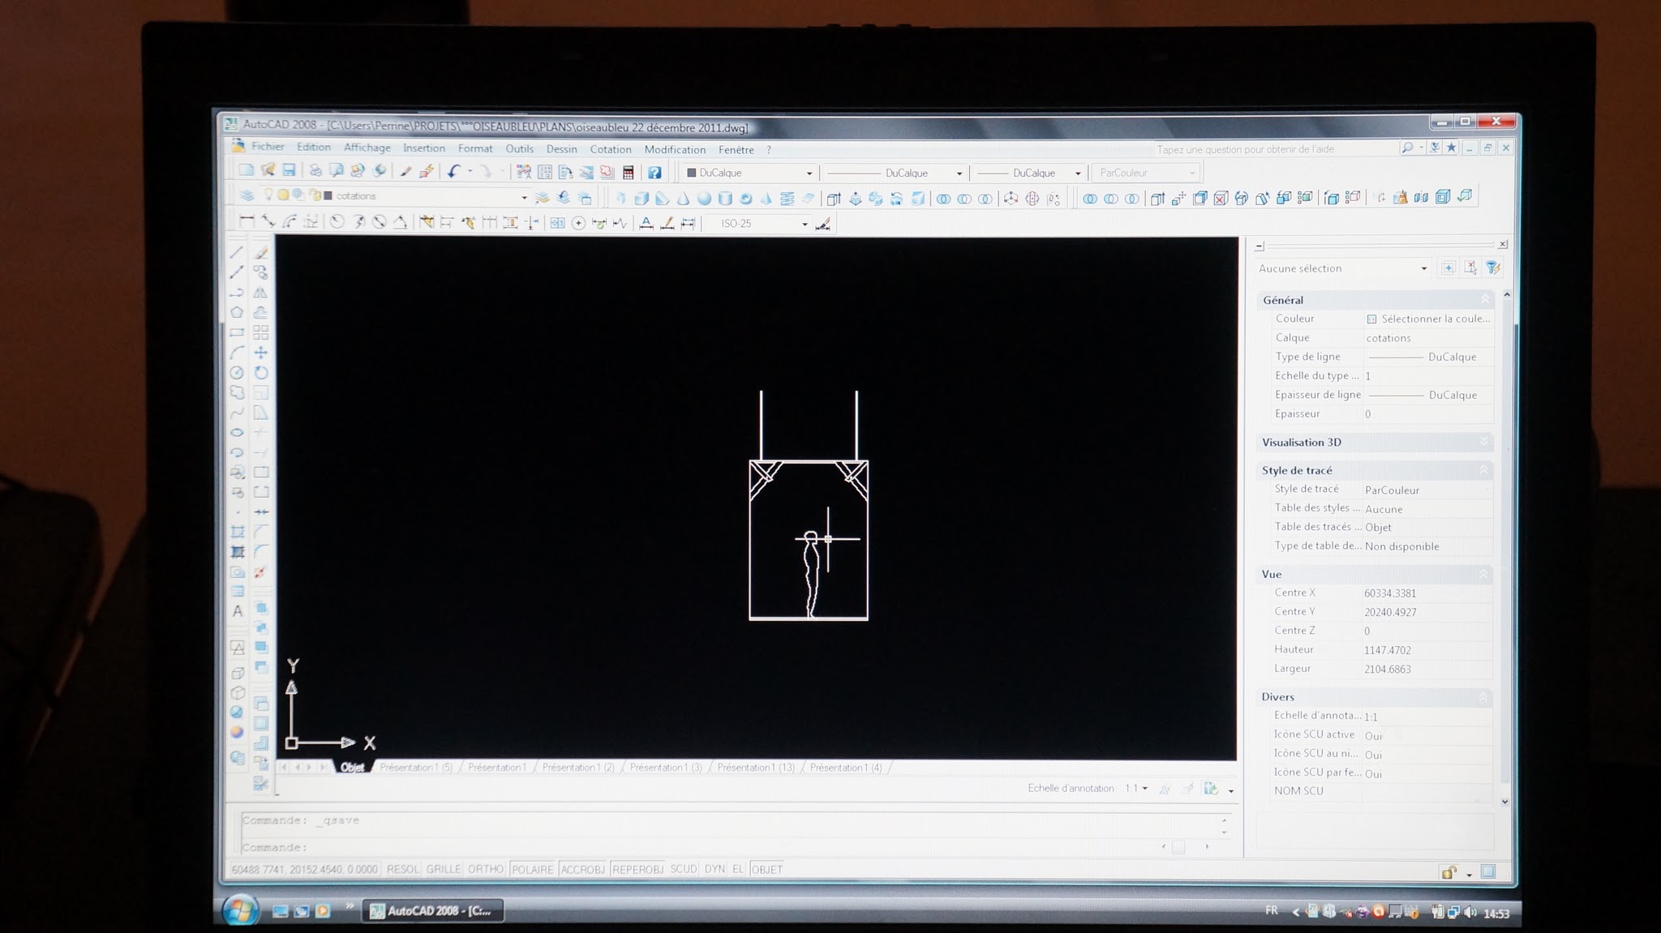
Task: Click the AutoCAD 2008 taskbar button
Action: click(432, 910)
